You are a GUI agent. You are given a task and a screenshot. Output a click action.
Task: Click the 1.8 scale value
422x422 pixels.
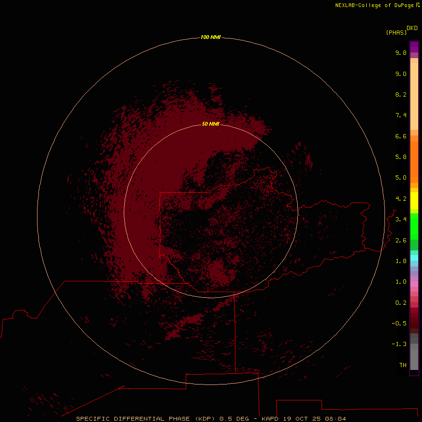(401, 261)
